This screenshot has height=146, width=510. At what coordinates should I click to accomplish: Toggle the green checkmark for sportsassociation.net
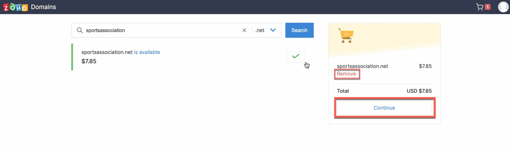295,57
